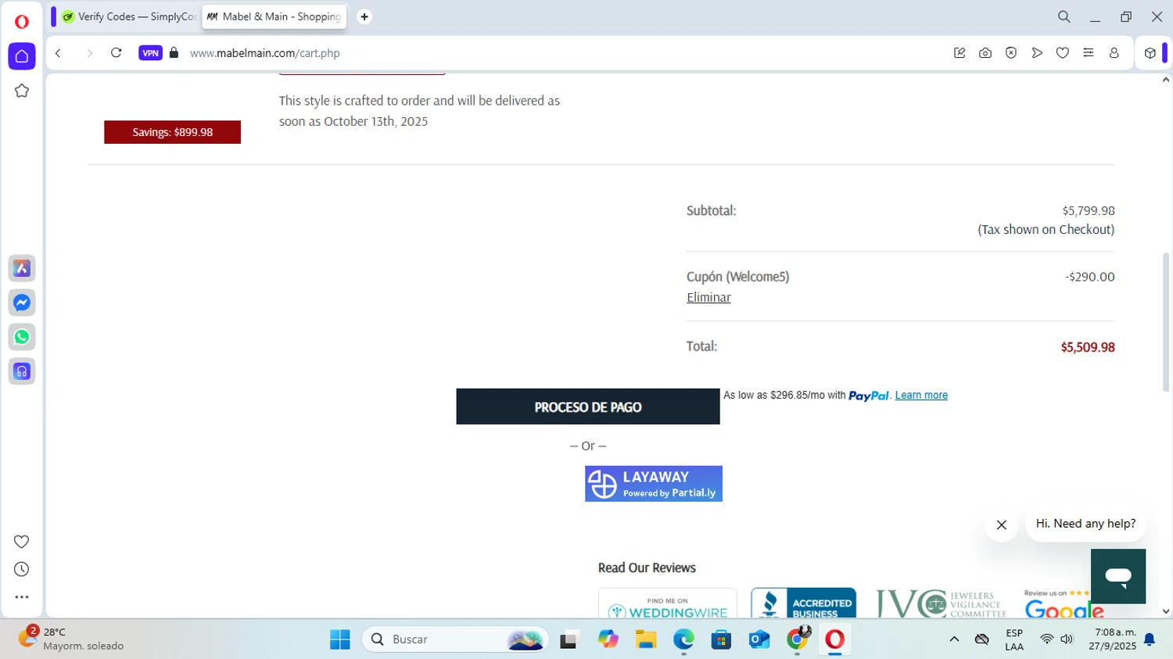This screenshot has width=1173, height=659.
Task: Reload the current page
Action: [117, 53]
